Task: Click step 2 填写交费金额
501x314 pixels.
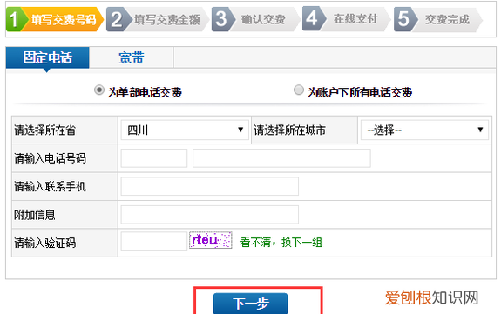Action: [157, 19]
